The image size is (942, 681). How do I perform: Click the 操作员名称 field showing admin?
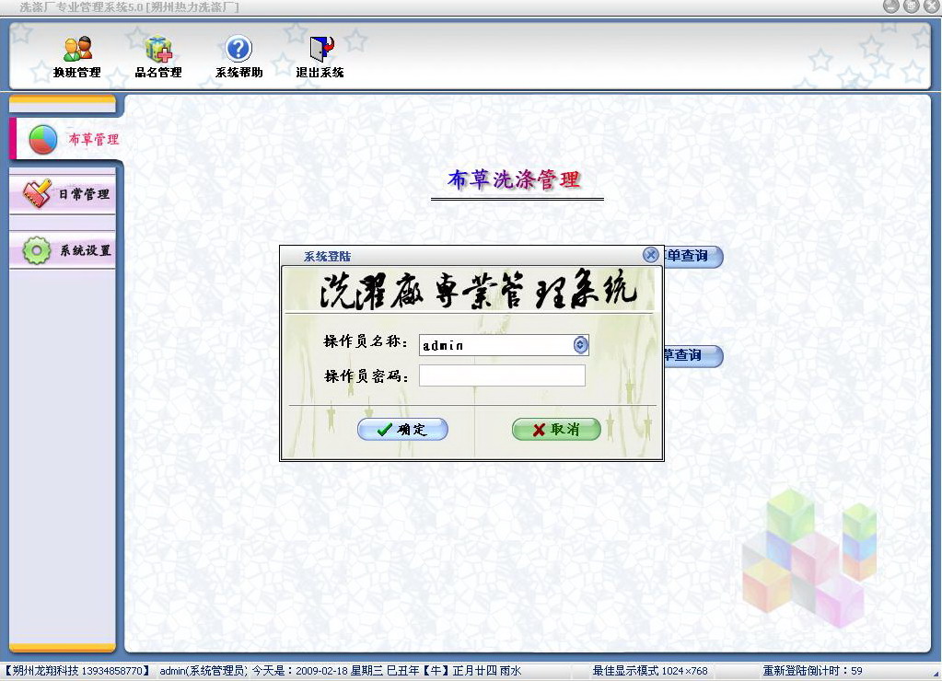click(x=495, y=345)
